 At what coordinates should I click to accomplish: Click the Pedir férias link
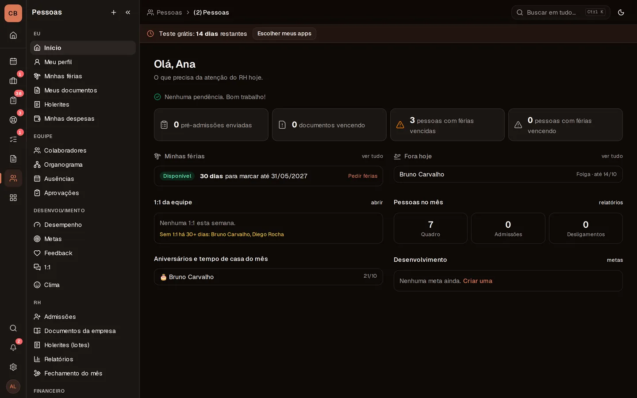363,176
